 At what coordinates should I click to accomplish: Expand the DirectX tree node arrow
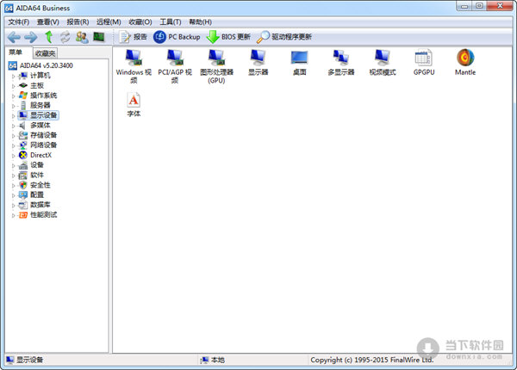point(14,156)
